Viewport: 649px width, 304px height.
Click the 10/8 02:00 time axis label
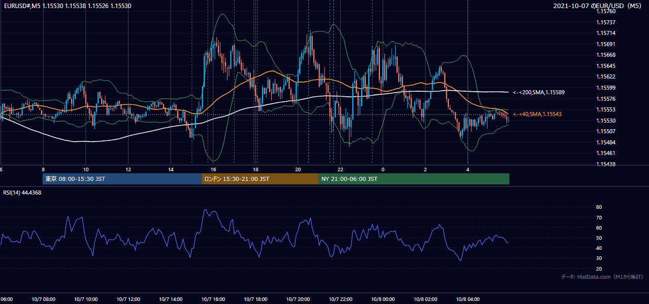426,299
